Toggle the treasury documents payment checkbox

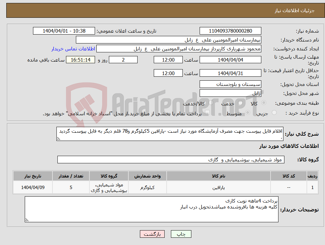click(x=207, y=113)
